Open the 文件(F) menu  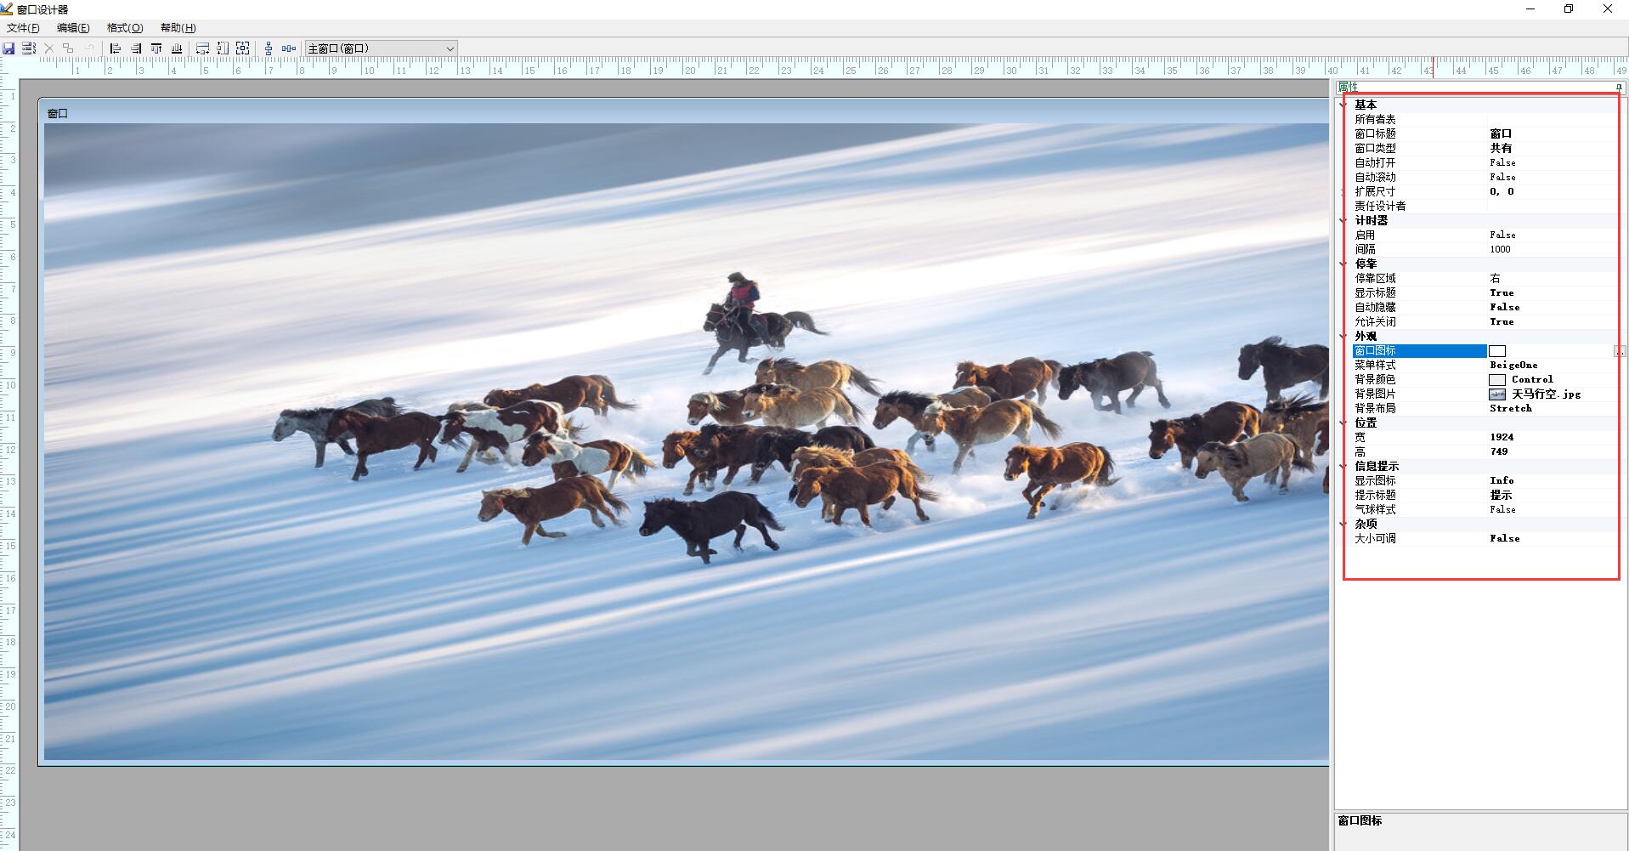pos(23,28)
